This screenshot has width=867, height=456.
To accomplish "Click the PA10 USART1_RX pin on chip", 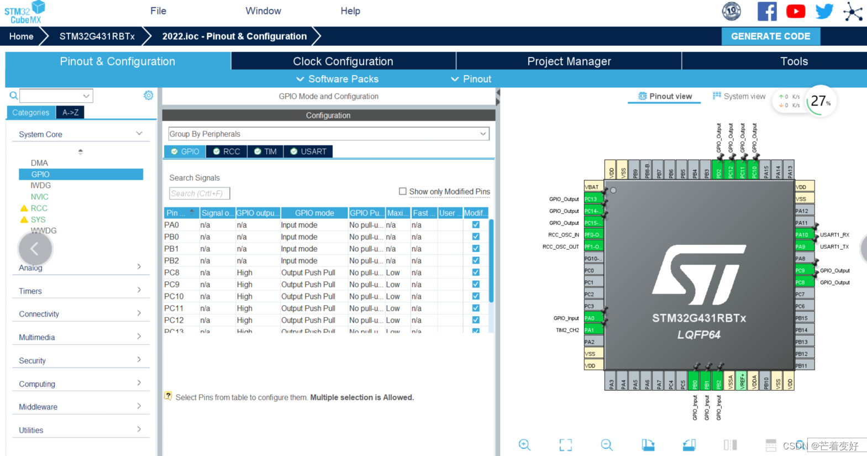I will [805, 235].
